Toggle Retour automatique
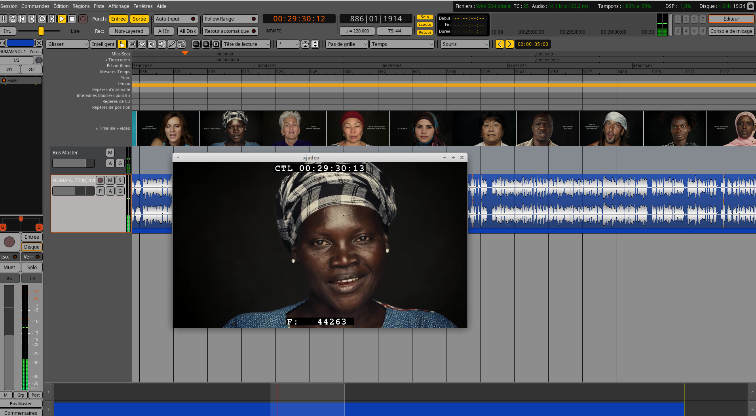Image resolution: width=756 pixels, height=416 pixels. [230, 31]
